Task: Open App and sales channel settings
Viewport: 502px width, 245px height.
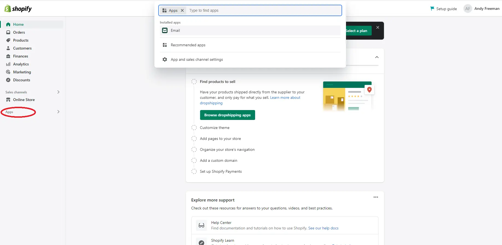Action: click(250, 59)
